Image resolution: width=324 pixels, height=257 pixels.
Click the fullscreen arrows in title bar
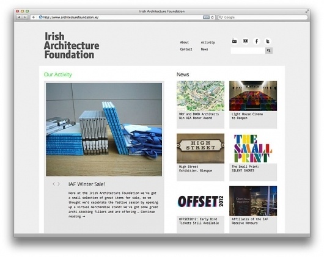[x=307, y=11]
